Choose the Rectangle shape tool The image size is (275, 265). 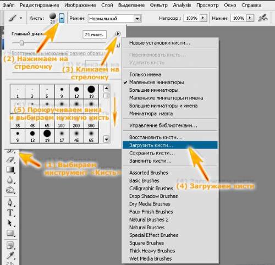click(x=10, y=233)
